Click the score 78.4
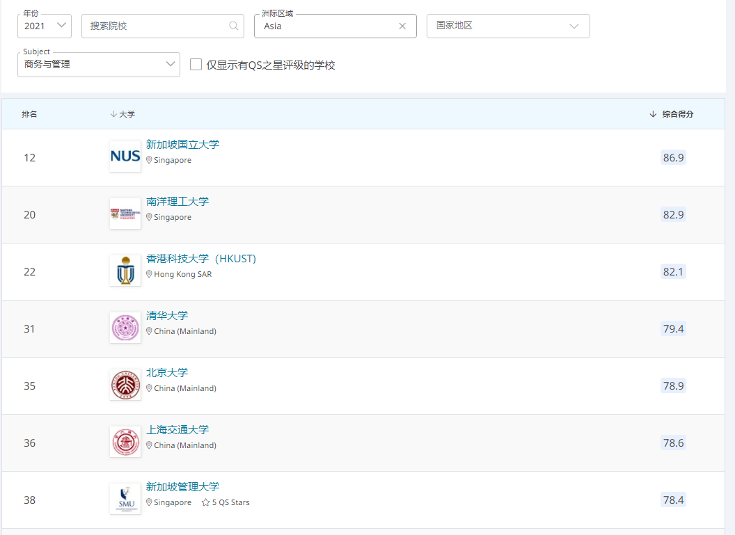The width and height of the screenshot is (735, 535). pyautogui.click(x=673, y=500)
